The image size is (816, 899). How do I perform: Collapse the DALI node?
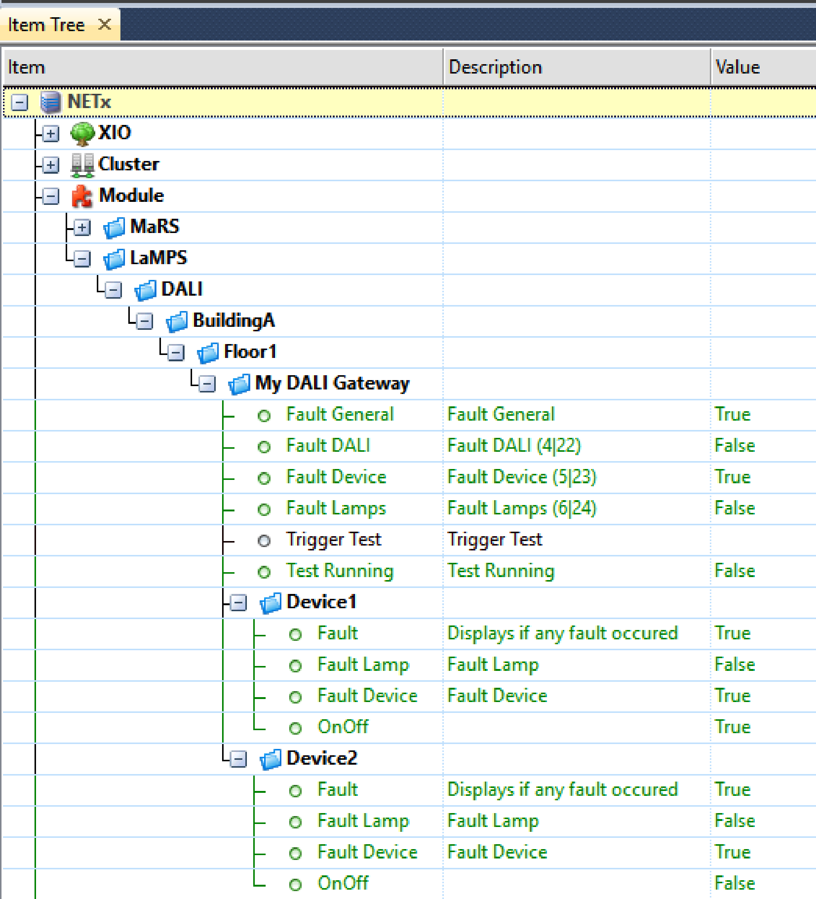[113, 290]
